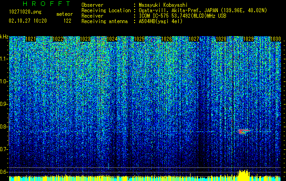Click the 1029 time marker

click(248, 39)
